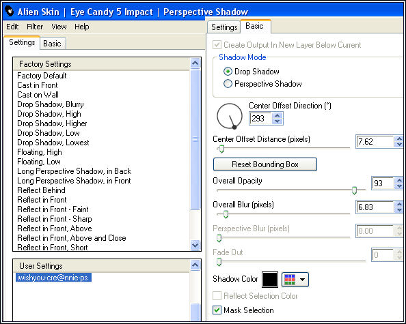Click the Factory Settings scrollbar thumb
The height and width of the screenshot is (324, 406).
(195, 139)
